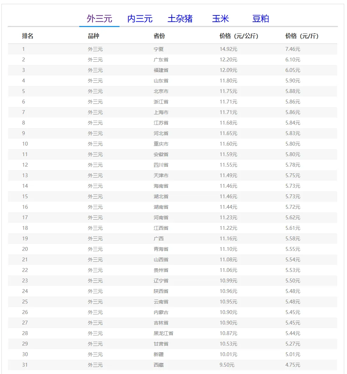Select the 黑龙江省 province cell

click(163, 333)
